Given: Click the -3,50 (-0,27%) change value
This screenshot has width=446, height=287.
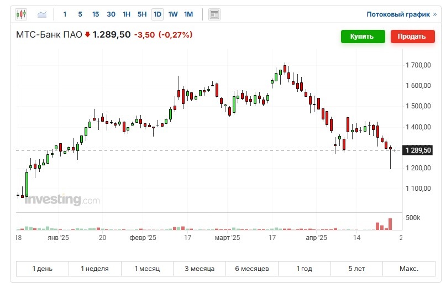Looking at the screenshot, I should tap(163, 35).
